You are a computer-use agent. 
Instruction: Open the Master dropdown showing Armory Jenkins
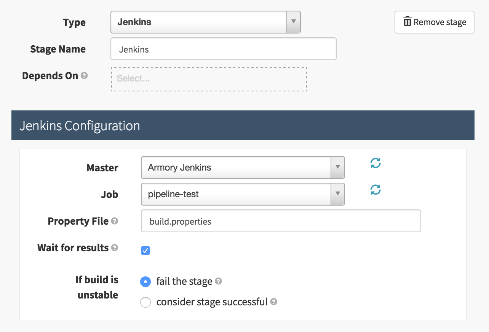(x=243, y=168)
